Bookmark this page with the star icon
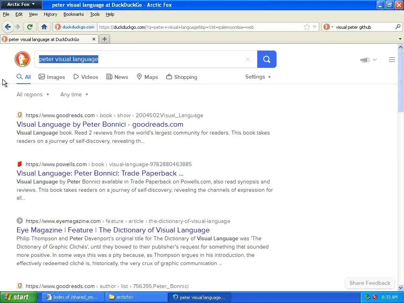This screenshot has width=404, height=303. 307,27
